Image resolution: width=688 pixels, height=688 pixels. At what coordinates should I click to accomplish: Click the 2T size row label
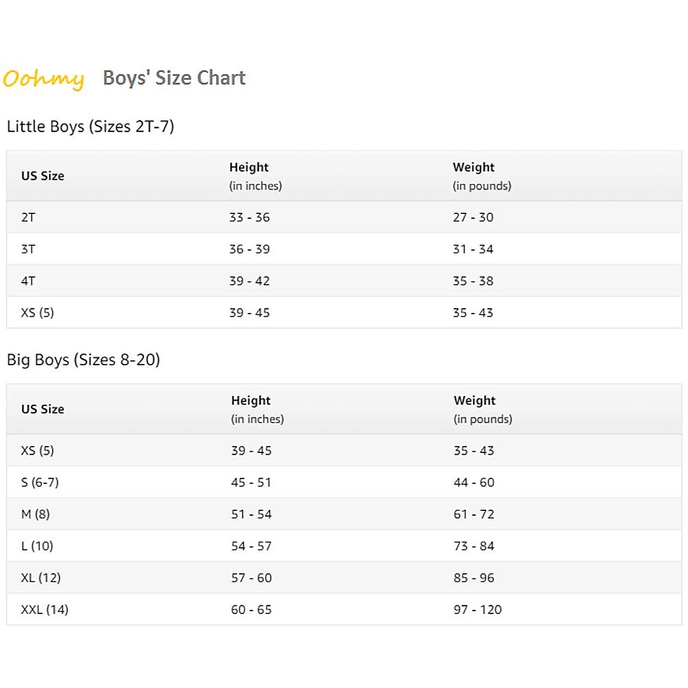[28, 217]
